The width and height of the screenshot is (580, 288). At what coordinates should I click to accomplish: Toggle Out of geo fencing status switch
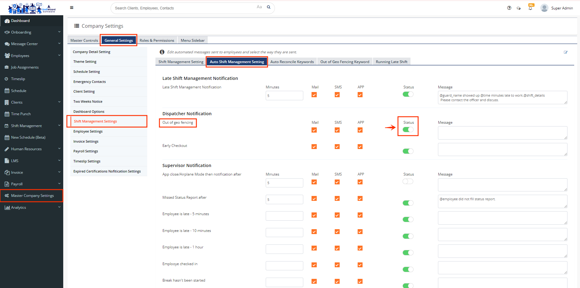pos(408,130)
